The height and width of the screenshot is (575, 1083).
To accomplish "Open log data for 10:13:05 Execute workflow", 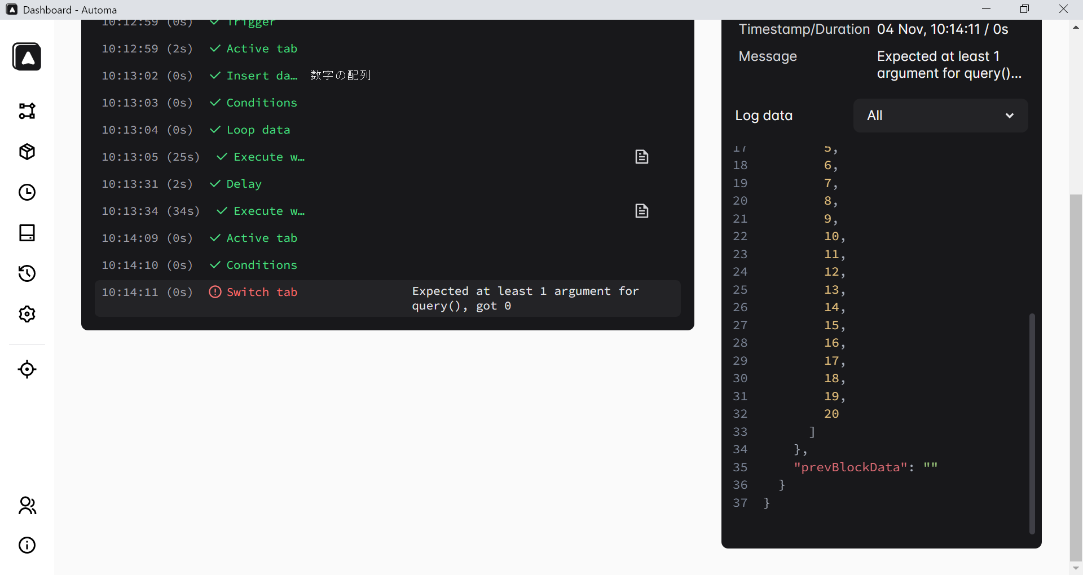I will [x=641, y=157].
